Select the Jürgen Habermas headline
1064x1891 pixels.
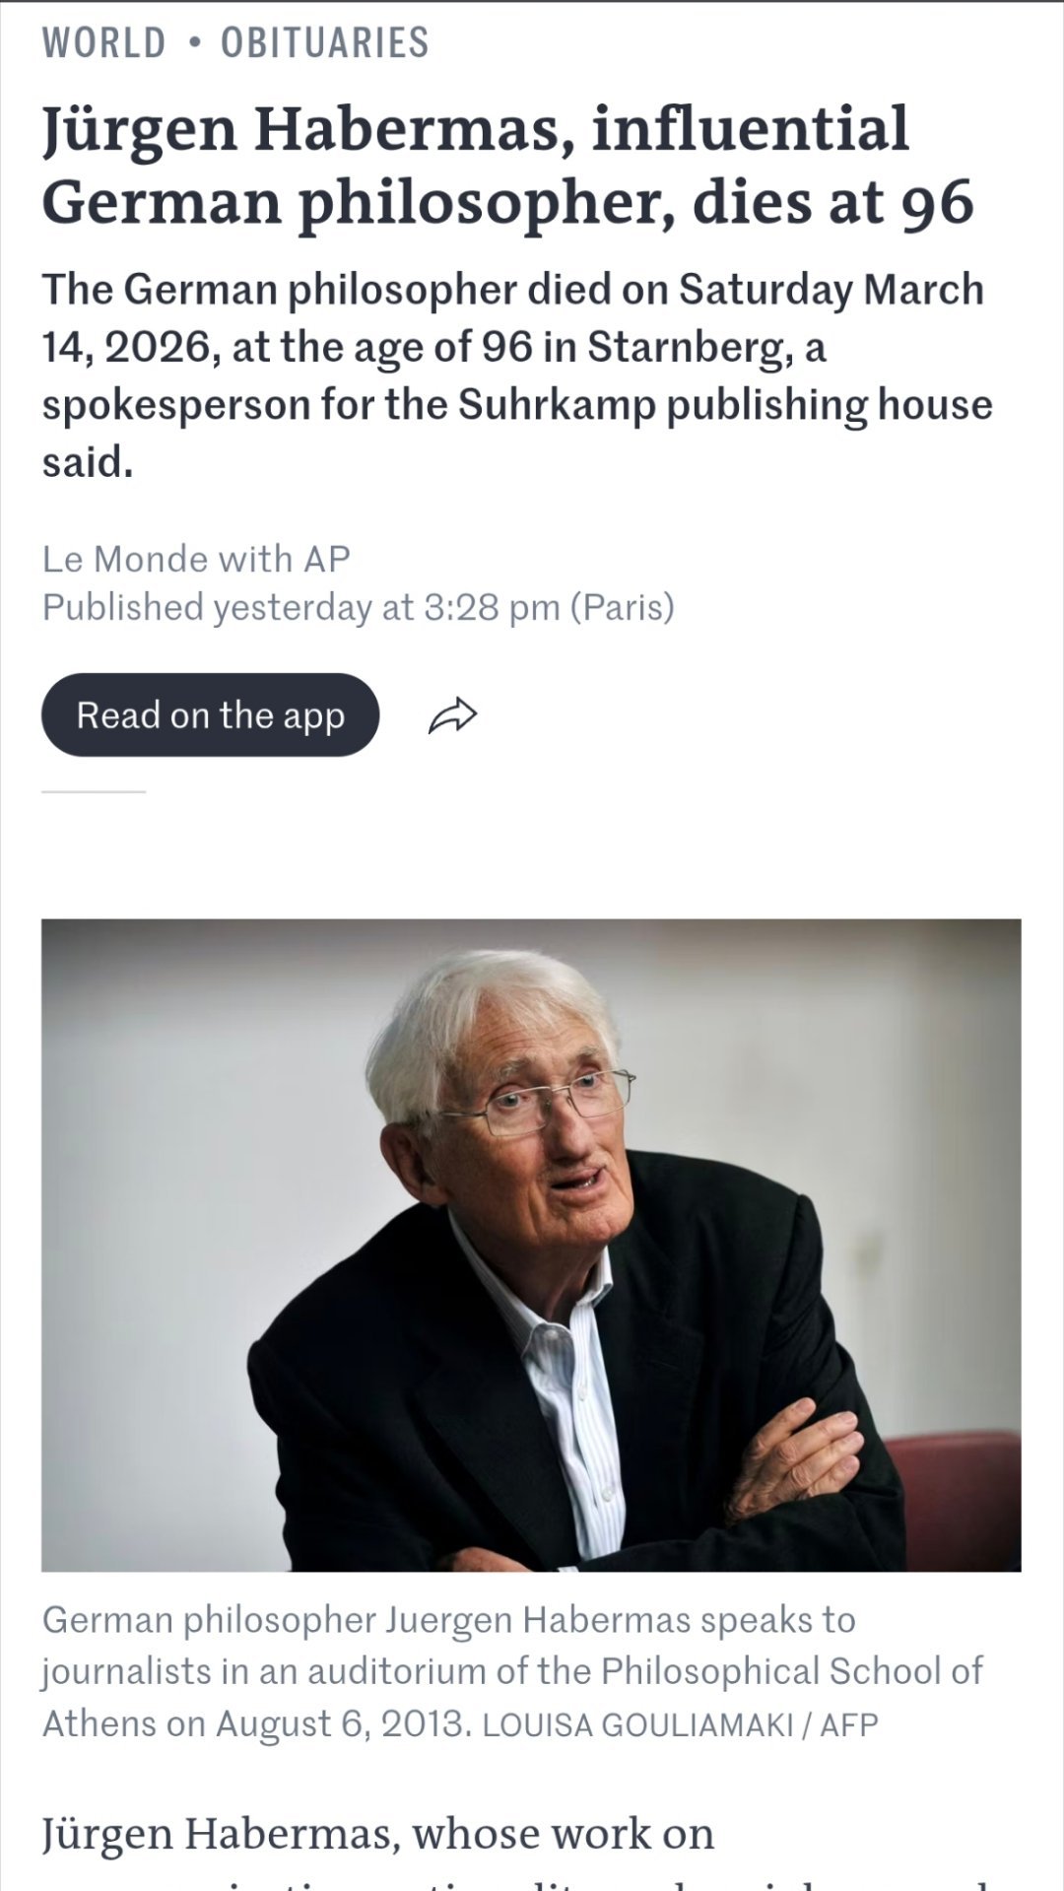click(x=507, y=166)
